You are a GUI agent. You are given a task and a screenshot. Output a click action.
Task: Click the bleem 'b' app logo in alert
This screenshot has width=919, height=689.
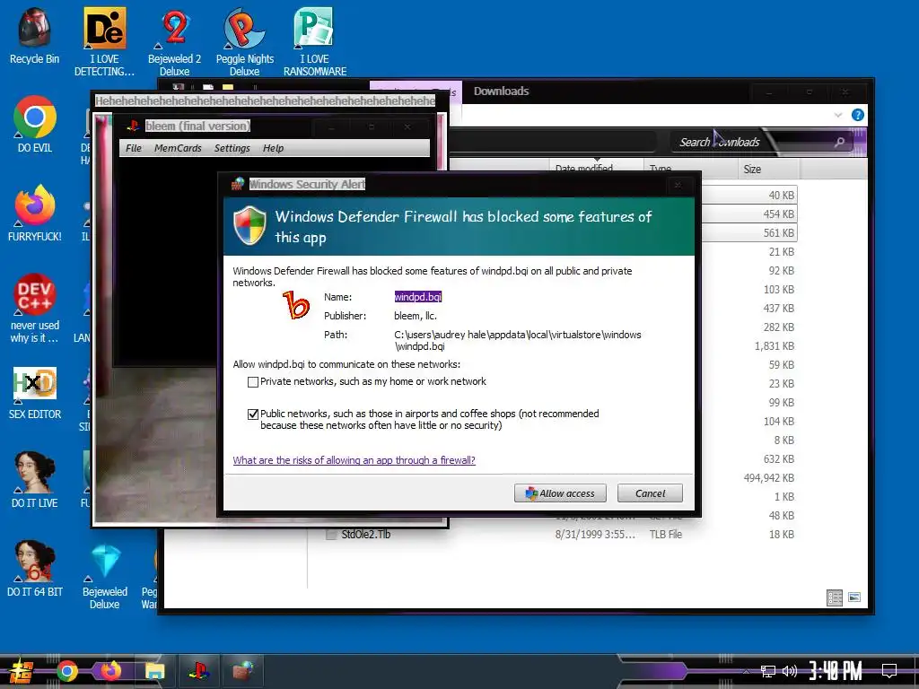point(296,305)
